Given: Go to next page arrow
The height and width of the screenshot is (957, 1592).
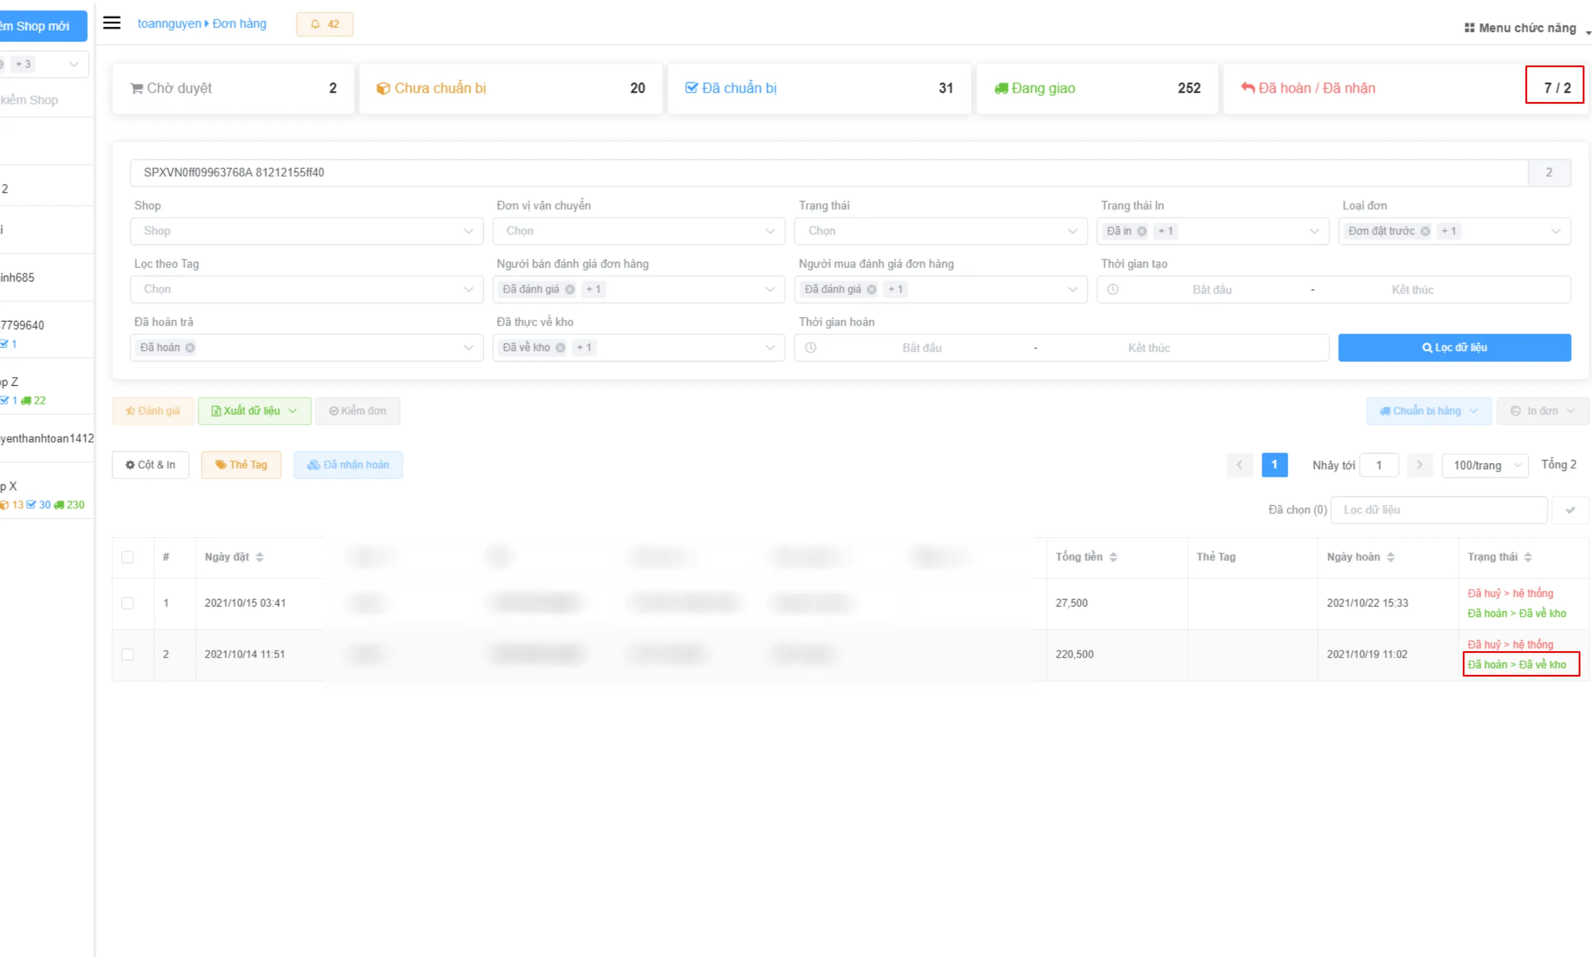Looking at the screenshot, I should click(x=1419, y=465).
